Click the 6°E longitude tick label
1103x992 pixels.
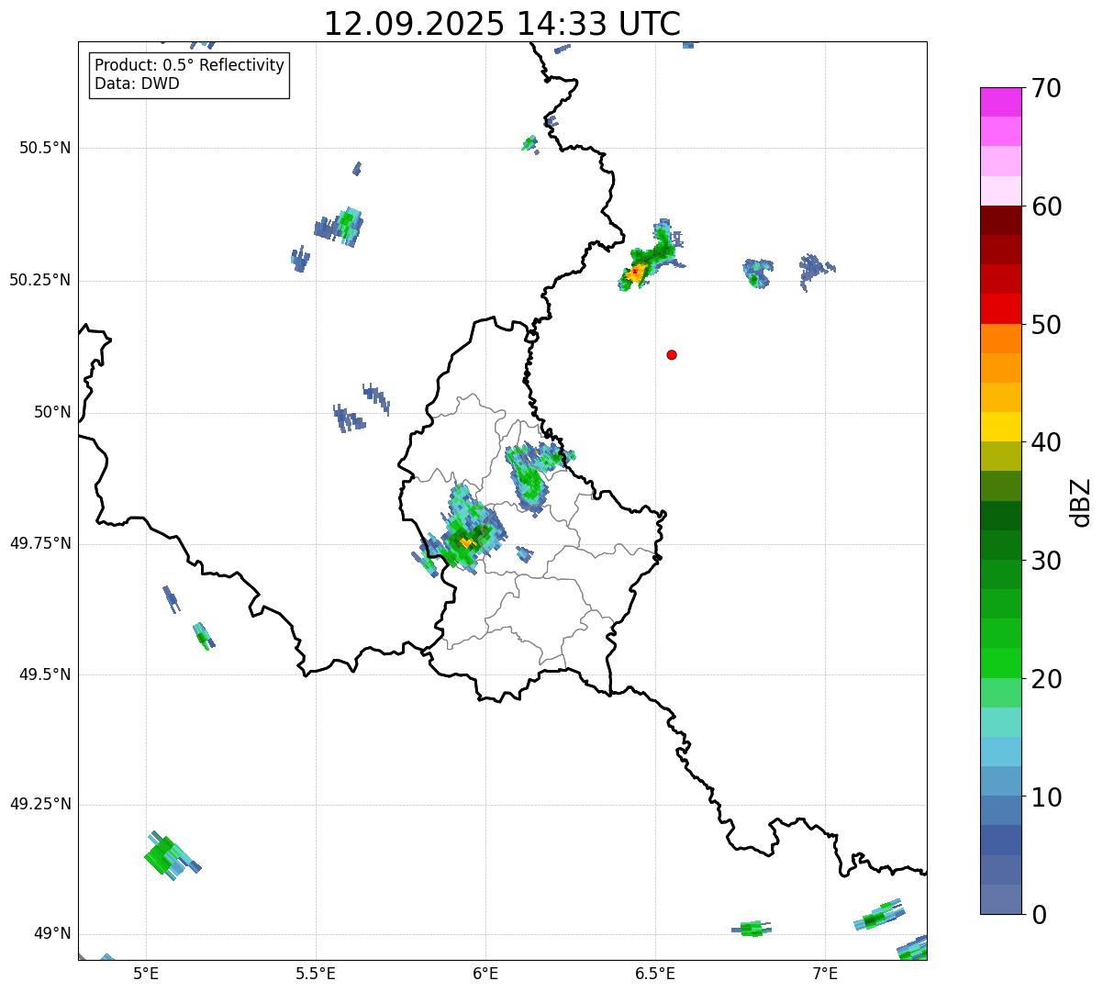pos(485,973)
